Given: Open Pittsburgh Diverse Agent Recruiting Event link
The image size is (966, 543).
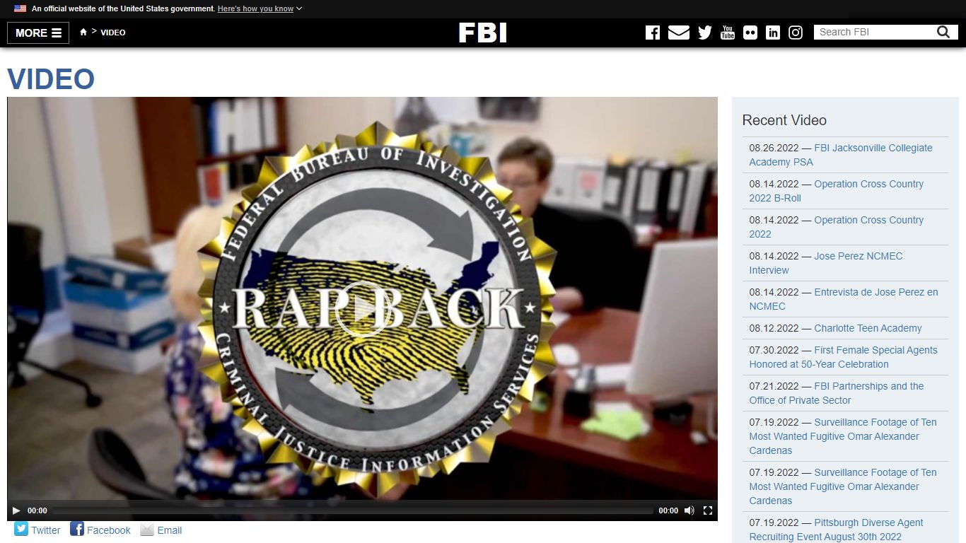Looking at the screenshot, I should click(x=837, y=530).
